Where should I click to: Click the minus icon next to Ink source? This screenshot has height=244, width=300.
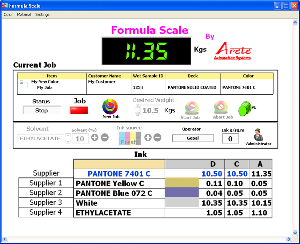point(157,137)
